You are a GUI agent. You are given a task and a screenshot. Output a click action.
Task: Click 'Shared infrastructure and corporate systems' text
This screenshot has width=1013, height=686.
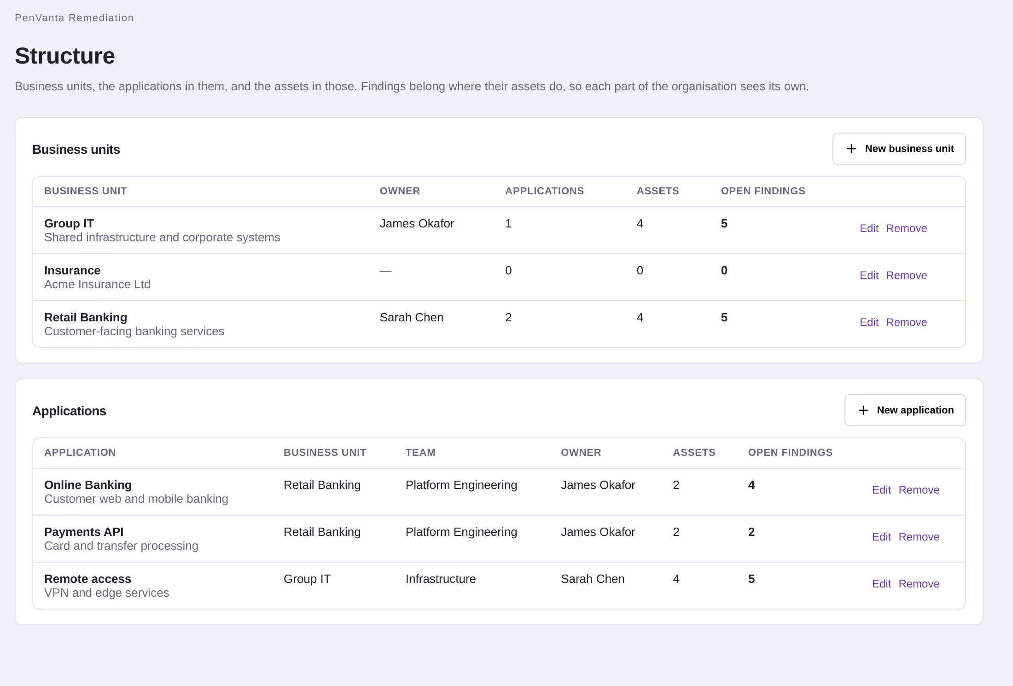point(162,237)
